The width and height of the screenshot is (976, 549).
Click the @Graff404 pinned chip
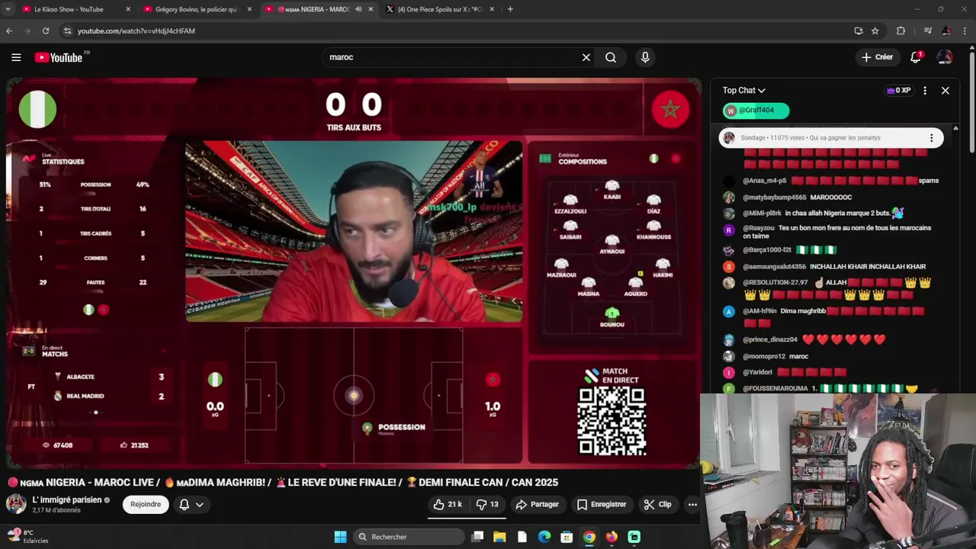point(756,111)
